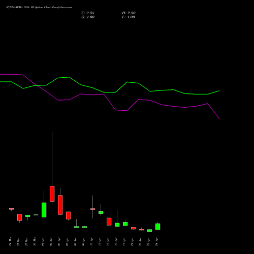Click the "09 Apr" date label
The height and width of the screenshot is (254, 254).
click(x=83, y=242)
